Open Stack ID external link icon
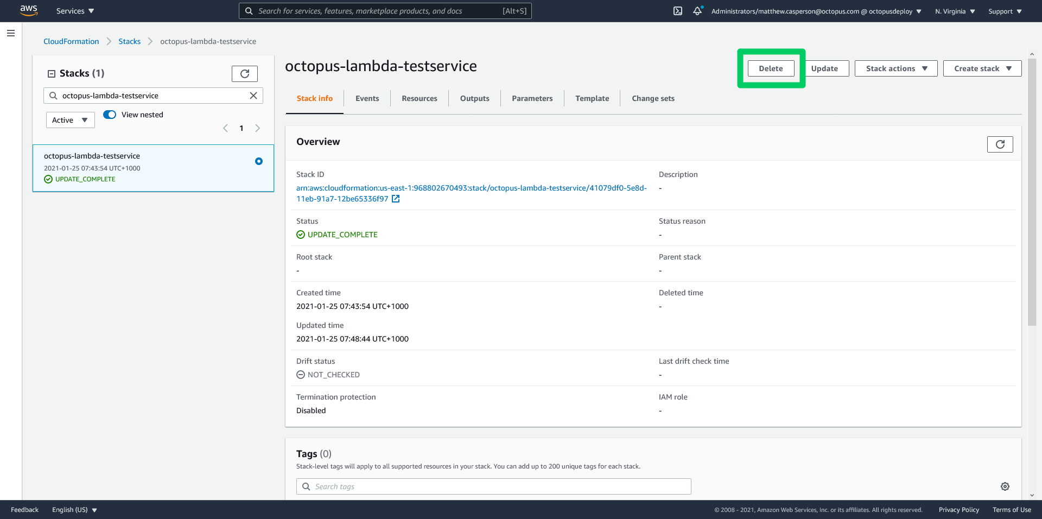The image size is (1042, 519). point(396,199)
